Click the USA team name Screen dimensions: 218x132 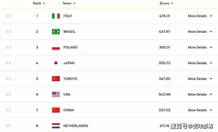tap(67, 94)
